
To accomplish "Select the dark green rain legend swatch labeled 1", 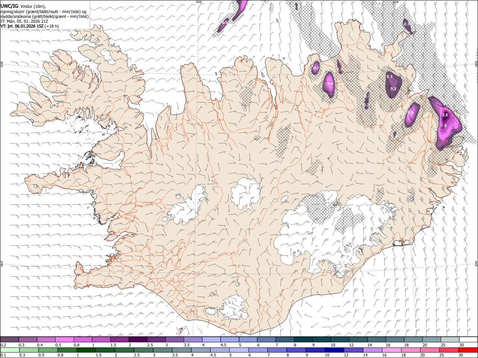I will pos(86,350).
